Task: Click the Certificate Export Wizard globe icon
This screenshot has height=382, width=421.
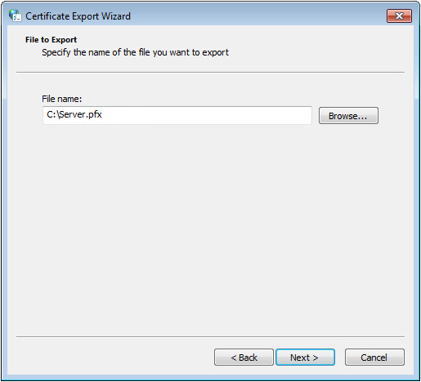Action: click(15, 16)
